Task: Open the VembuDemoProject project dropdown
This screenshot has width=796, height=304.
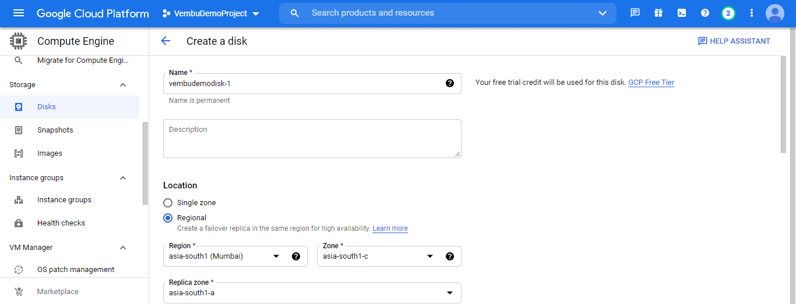Action: point(211,13)
